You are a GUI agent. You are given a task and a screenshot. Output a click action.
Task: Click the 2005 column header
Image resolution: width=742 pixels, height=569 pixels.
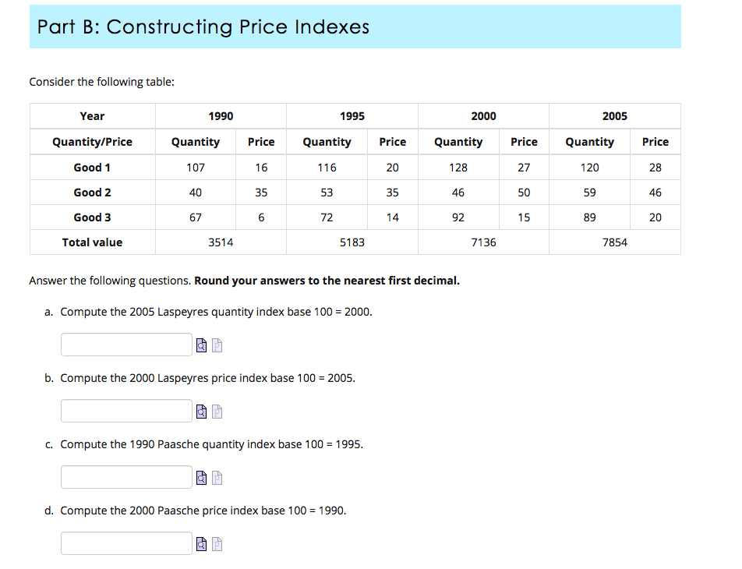(615, 116)
